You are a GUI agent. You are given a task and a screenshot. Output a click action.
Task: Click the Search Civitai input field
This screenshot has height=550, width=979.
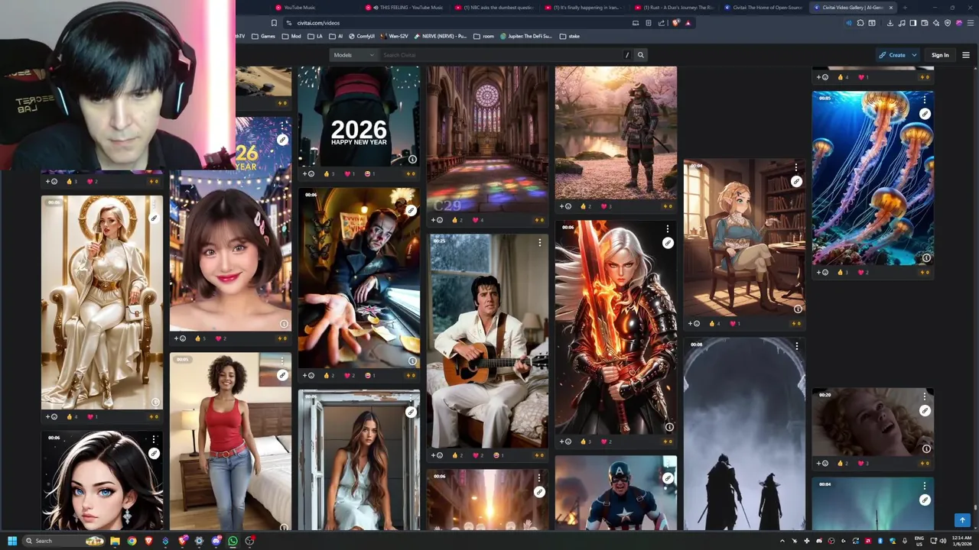[501, 55]
